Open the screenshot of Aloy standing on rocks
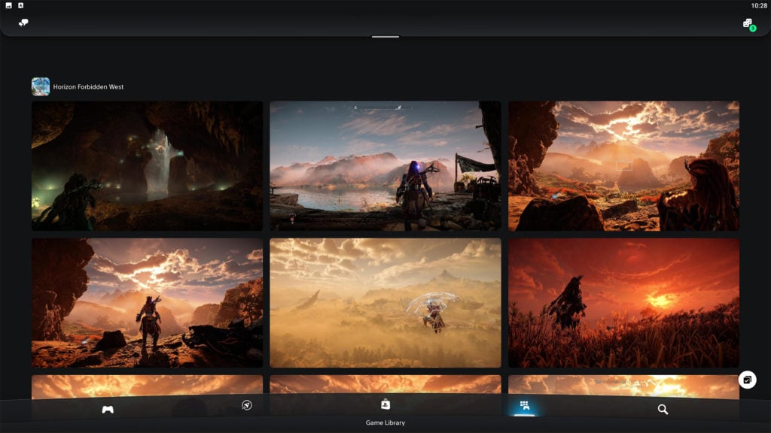This screenshot has width=771, height=433. coord(147,302)
